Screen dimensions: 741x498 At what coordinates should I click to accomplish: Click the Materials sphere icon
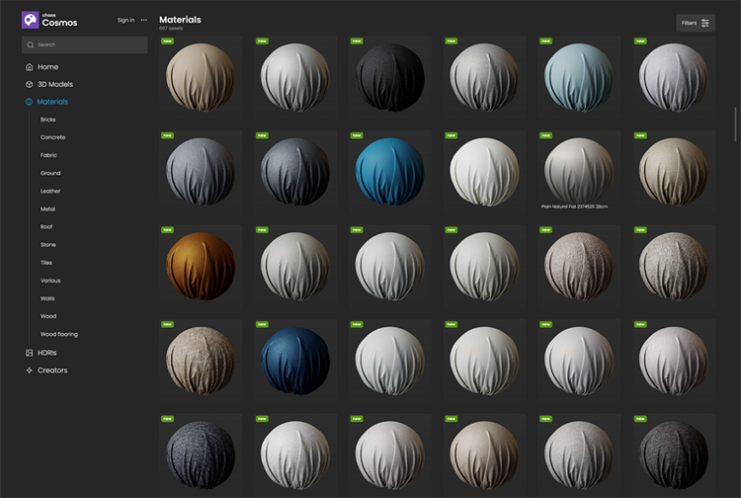point(29,102)
